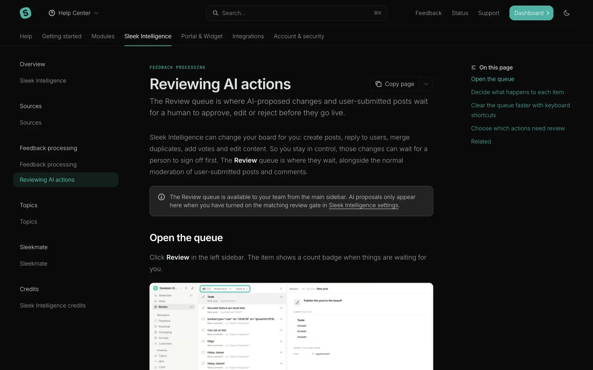Click the On this page list icon
Viewport: 593px width, 370px height.
pos(473,67)
